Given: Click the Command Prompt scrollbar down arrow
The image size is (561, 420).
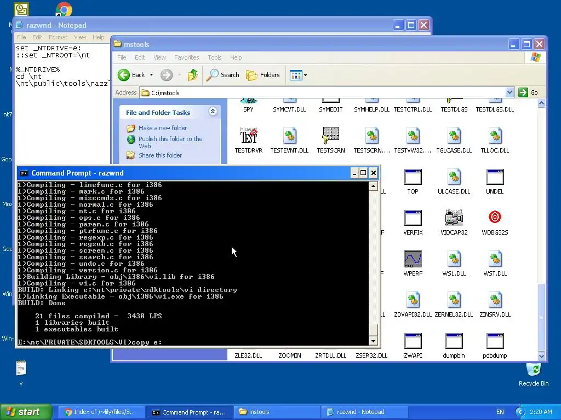Looking at the screenshot, I should click(373, 341).
